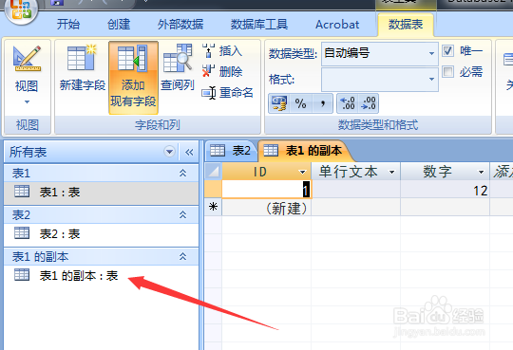
Task: Click the Lookup Column (查阅列) icon
Action: pos(178,58)
